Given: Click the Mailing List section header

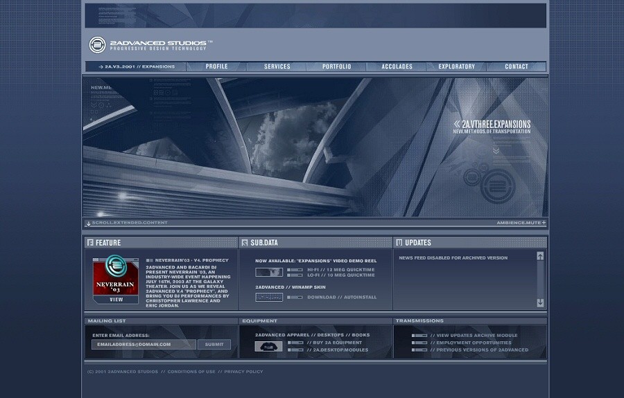Looking at the screenshot, I should coord(107,321).
